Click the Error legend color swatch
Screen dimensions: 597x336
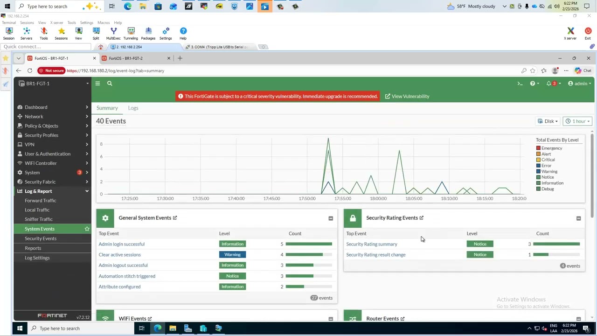pyautogui.click(x=538, y=166)
